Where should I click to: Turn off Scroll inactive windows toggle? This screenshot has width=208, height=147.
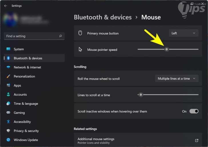click(194, 111)
